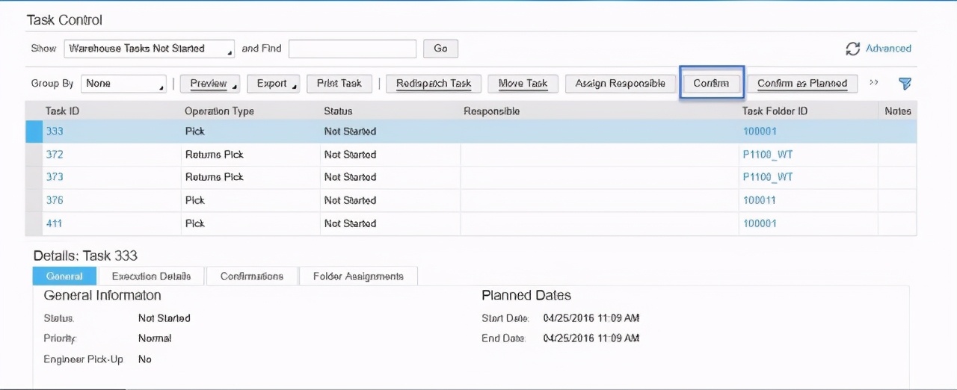The height and width of the screenshot is (390, 957).
Task: Click the Move Task button
Action: click(523, 84)
